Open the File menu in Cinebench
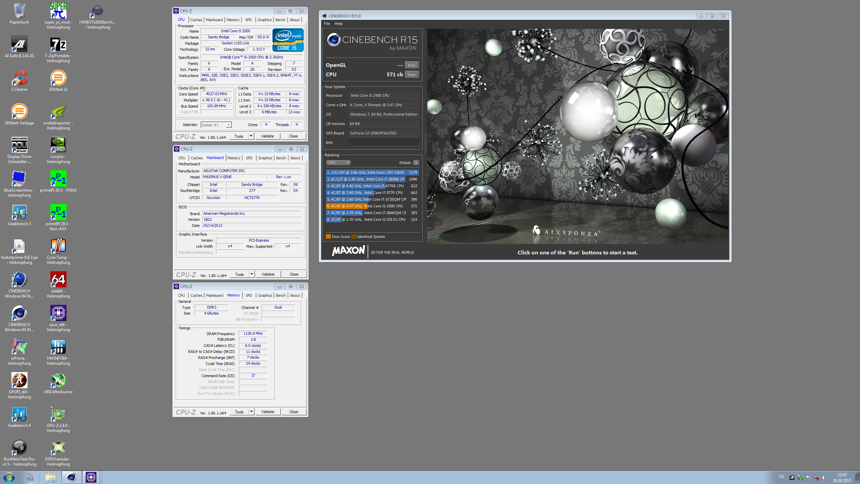This screenshot has height=484, width=860. (x=327, y=24)
